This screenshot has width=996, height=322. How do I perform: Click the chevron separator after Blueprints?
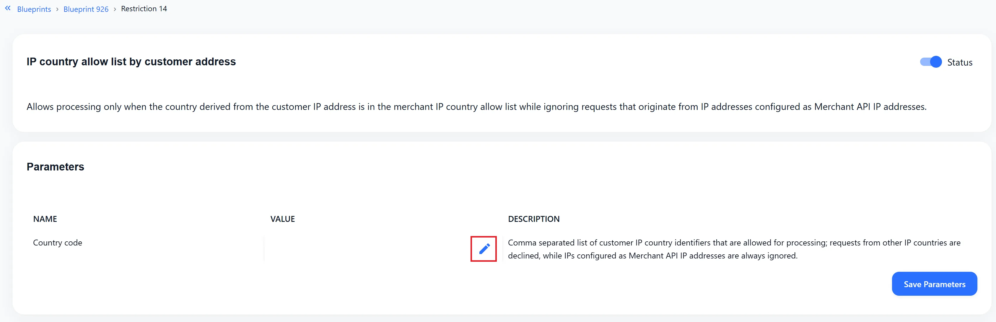57,9
